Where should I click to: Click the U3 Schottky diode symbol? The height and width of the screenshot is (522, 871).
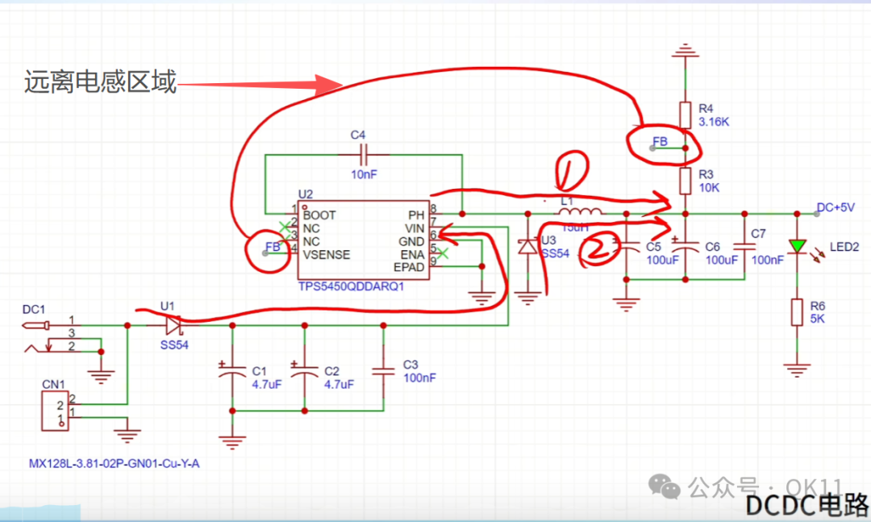527,246
